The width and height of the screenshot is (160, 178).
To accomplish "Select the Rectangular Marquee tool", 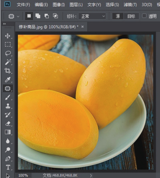I will pos(8,44).
